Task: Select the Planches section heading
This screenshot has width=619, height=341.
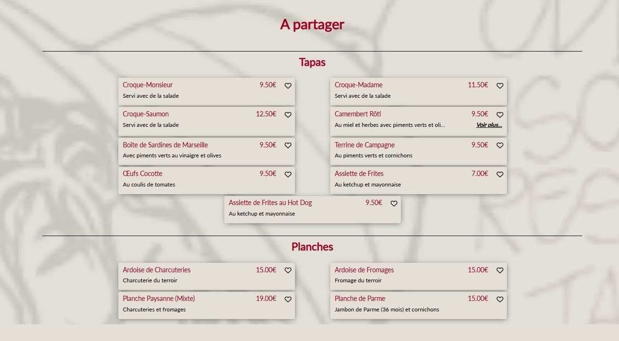Action: [312, 247]
